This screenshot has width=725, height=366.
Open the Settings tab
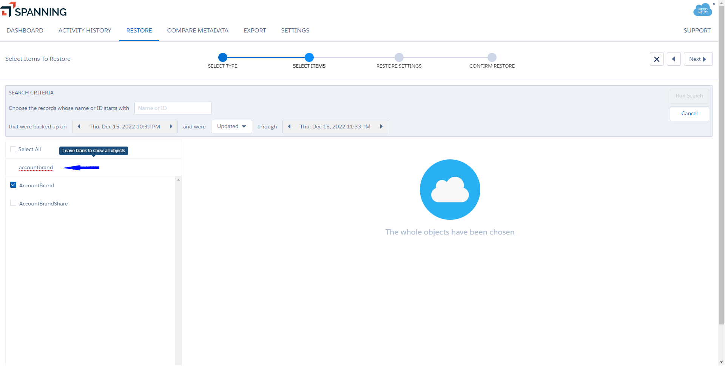(295, 31)
